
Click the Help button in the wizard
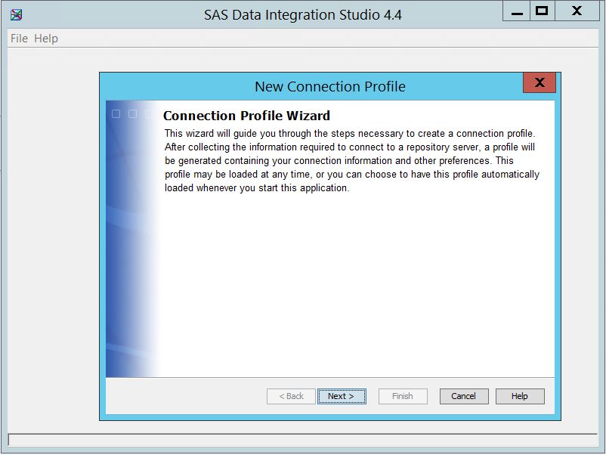coord(520,396)
